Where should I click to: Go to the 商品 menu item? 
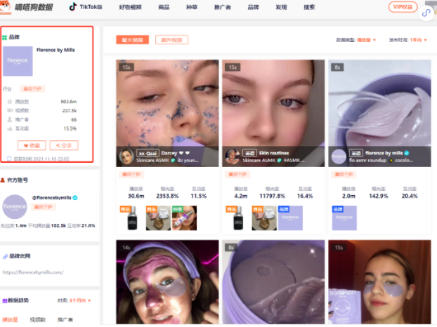[164, 7]
